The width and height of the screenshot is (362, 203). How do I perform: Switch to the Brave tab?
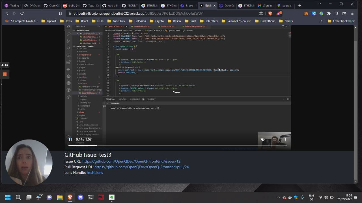(188, 5)
